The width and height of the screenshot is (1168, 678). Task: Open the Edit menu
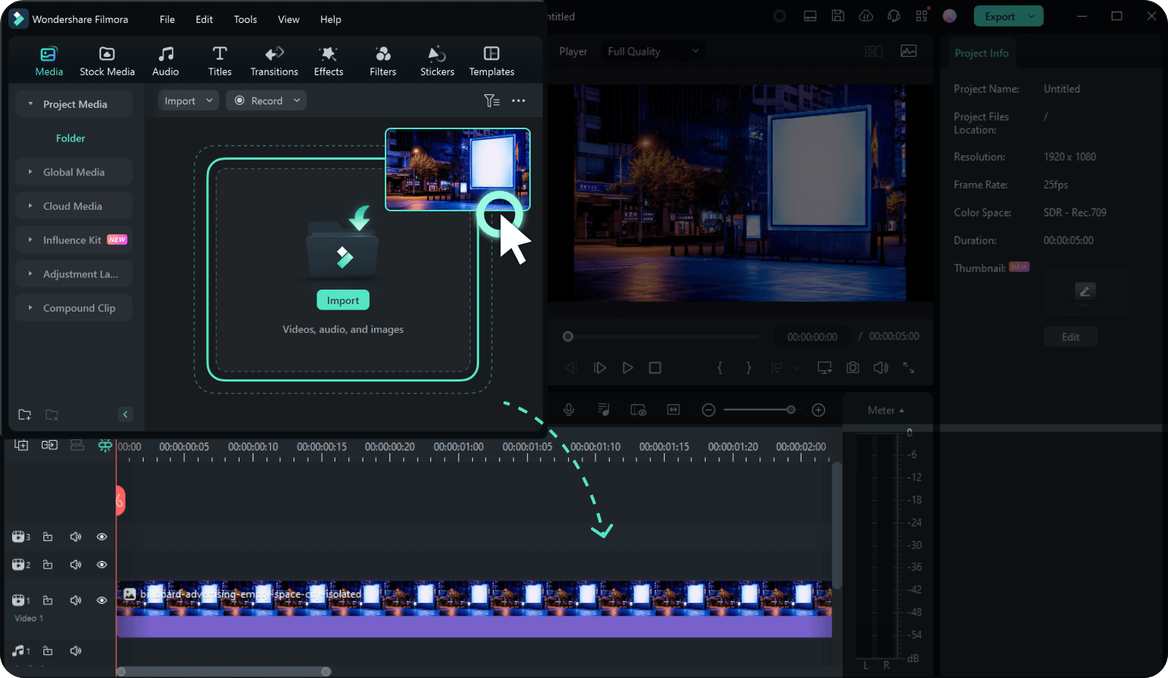(205, 19)
